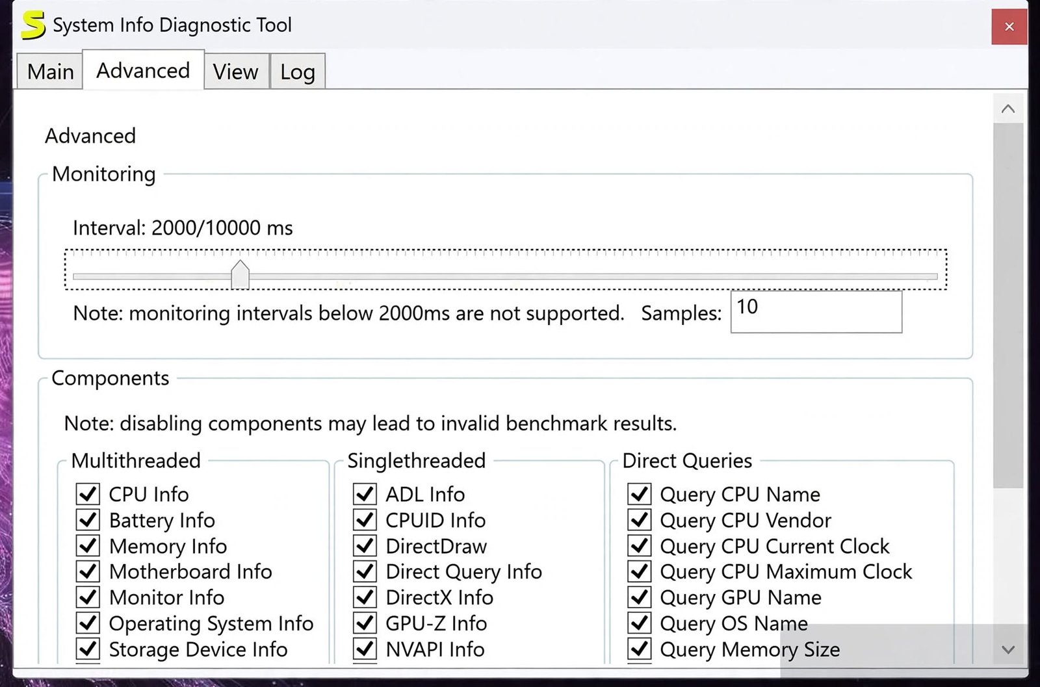Image resolution: width=1040 pixels, height=687 pixels.
Task: Click the yellow S application icon
Action: pos(32,25)
